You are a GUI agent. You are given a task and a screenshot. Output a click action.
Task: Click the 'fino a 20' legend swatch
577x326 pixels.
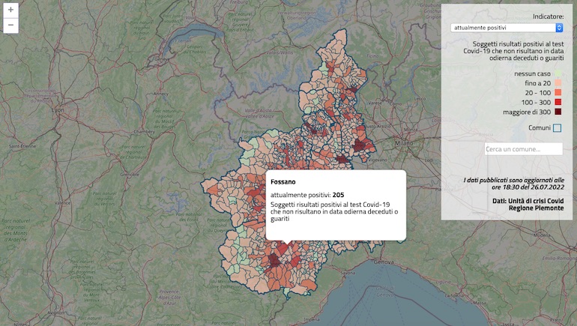(x=557, y=83)
